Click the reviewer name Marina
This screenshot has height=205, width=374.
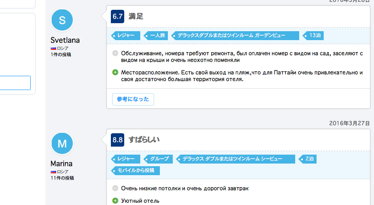[x=61, y=164]
